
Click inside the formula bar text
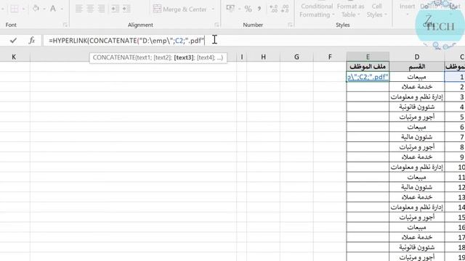(126, 41)
